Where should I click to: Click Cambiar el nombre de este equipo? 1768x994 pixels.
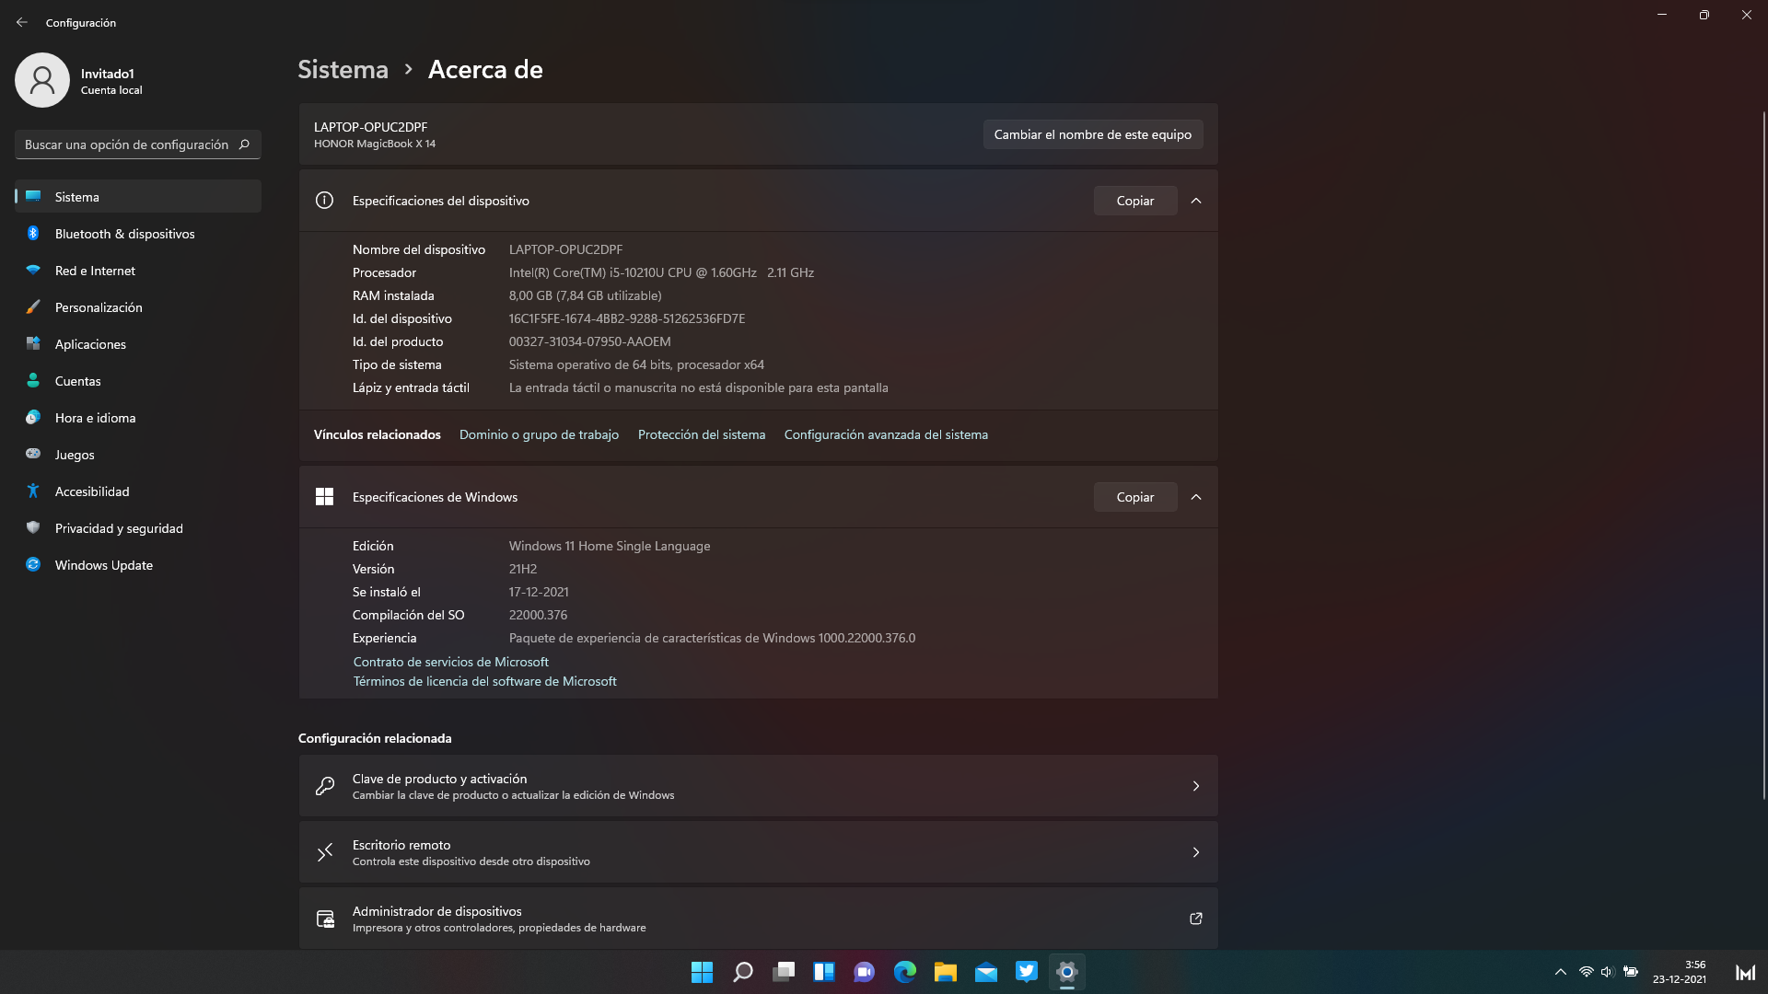(1092, 134)
